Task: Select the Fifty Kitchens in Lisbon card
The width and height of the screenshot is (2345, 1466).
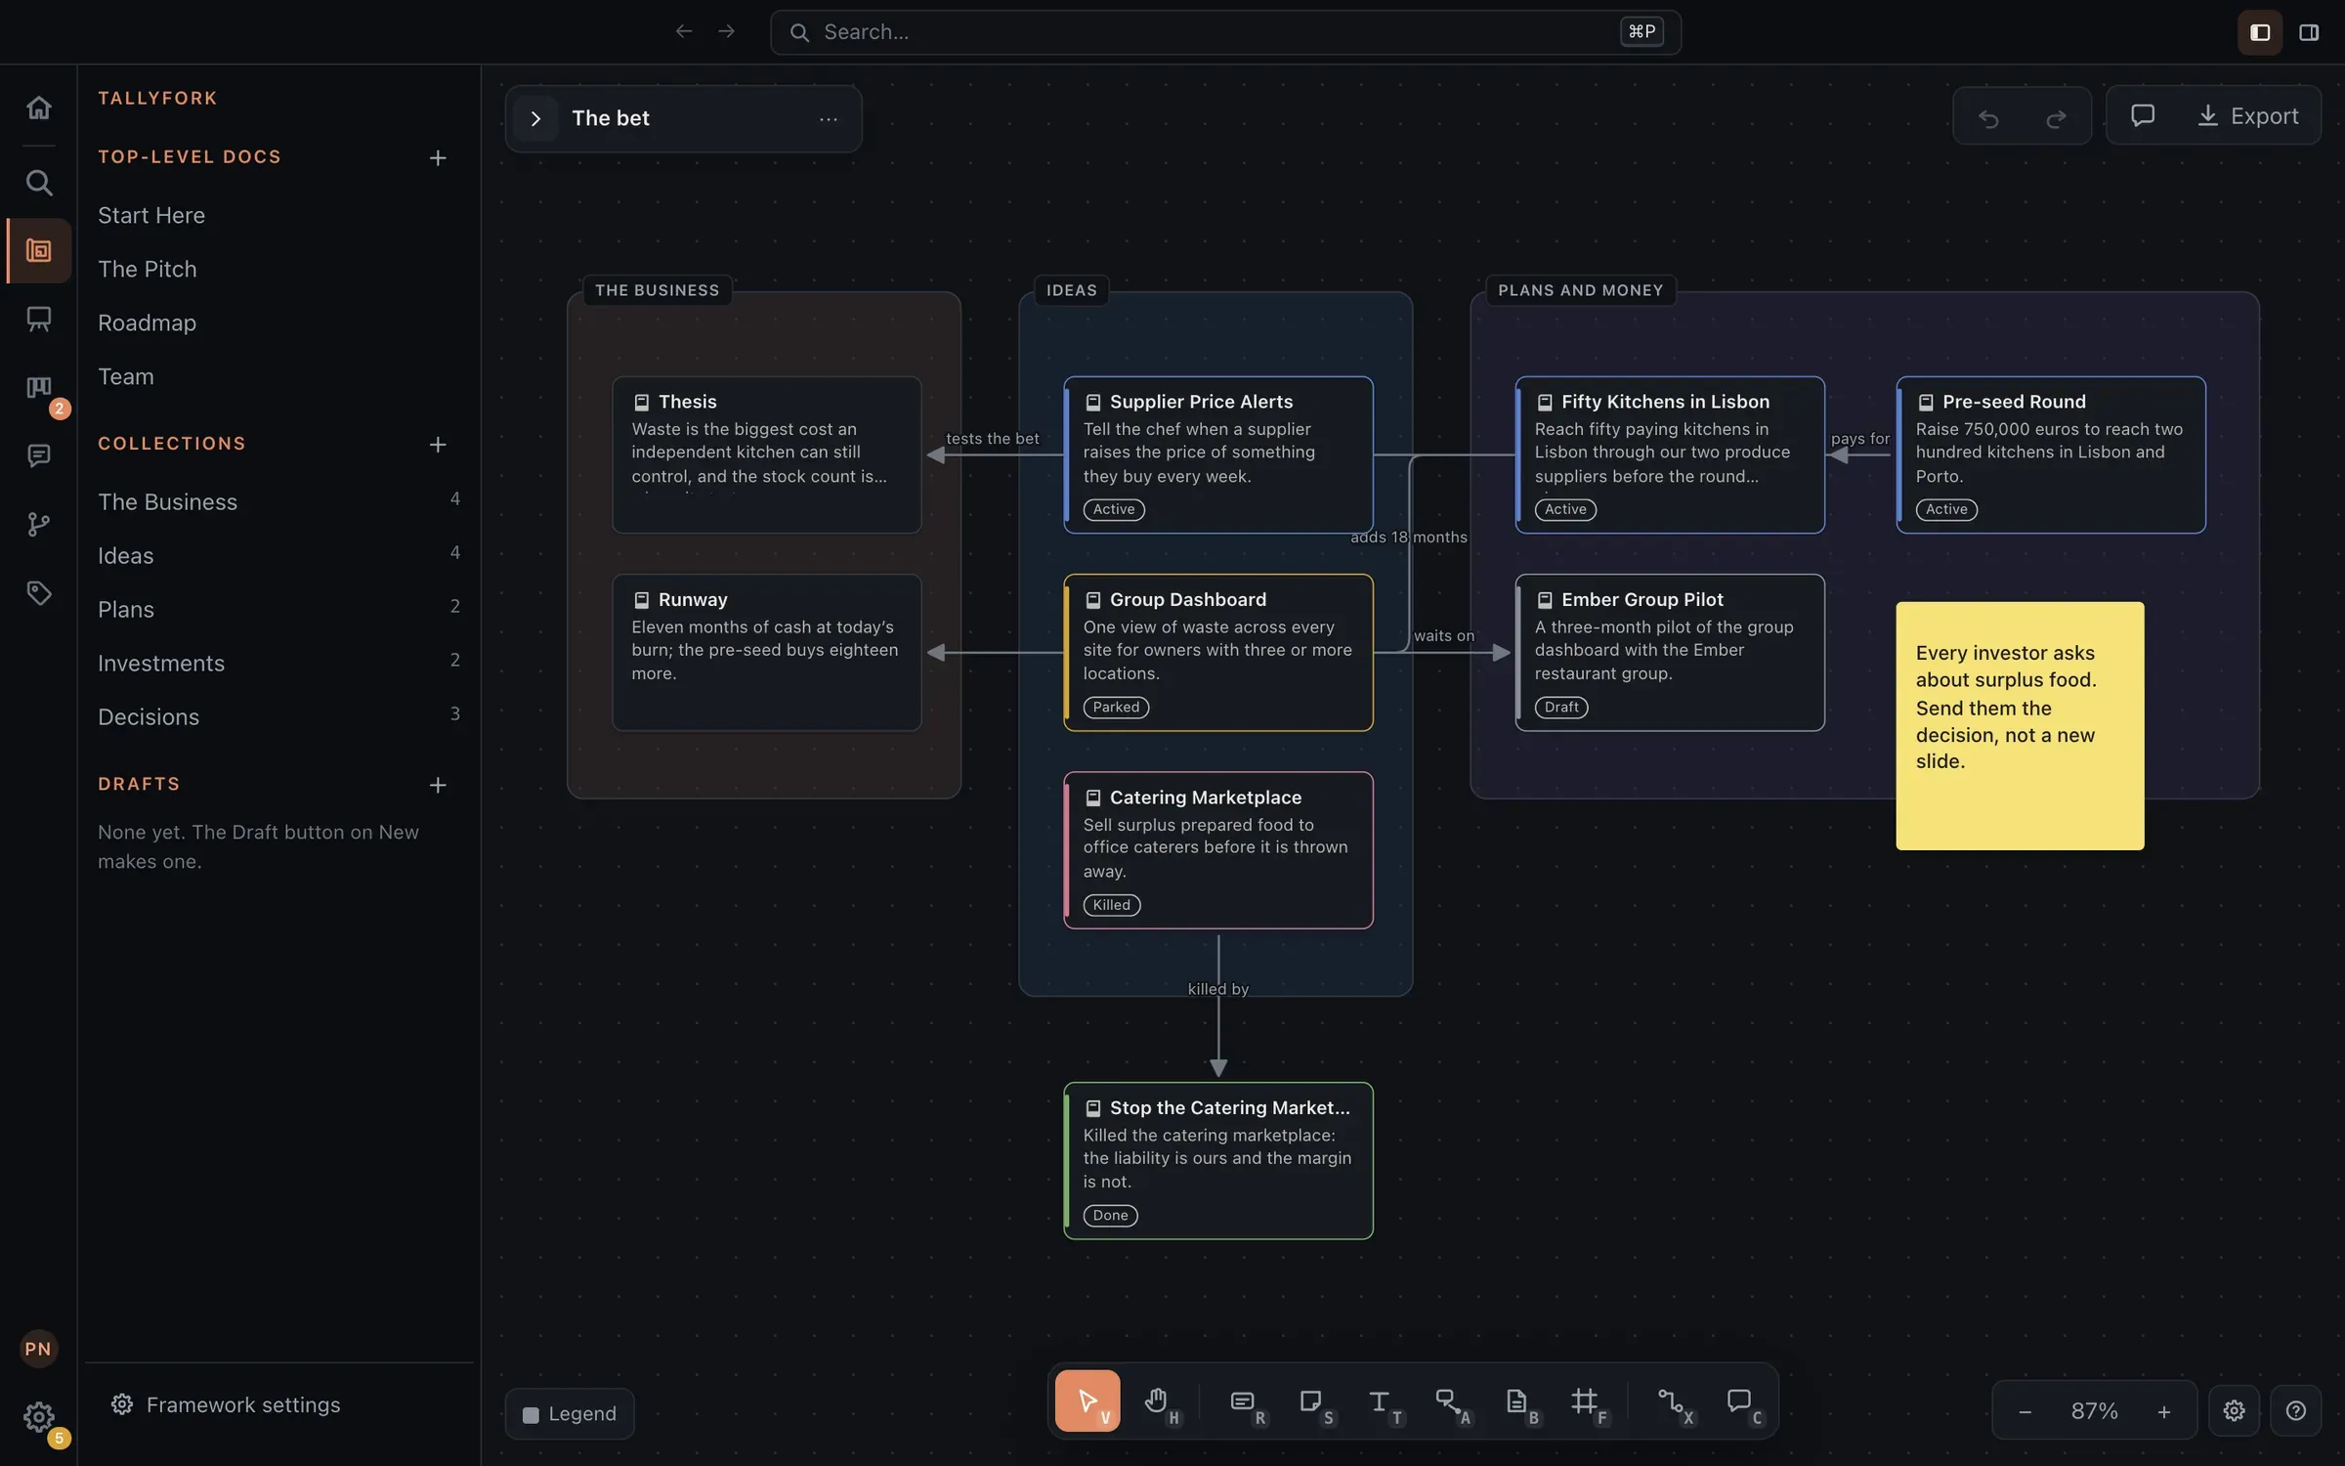Action: 1670,454
